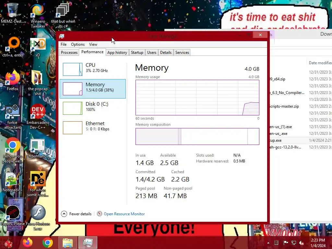This screenshot has height=249, width=332.
Task: Open the File menu in Task Manager
Action: click(x=64, y=44)
